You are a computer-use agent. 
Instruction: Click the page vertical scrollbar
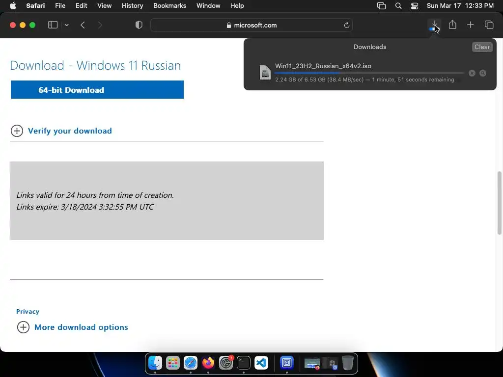pos(499,203)
